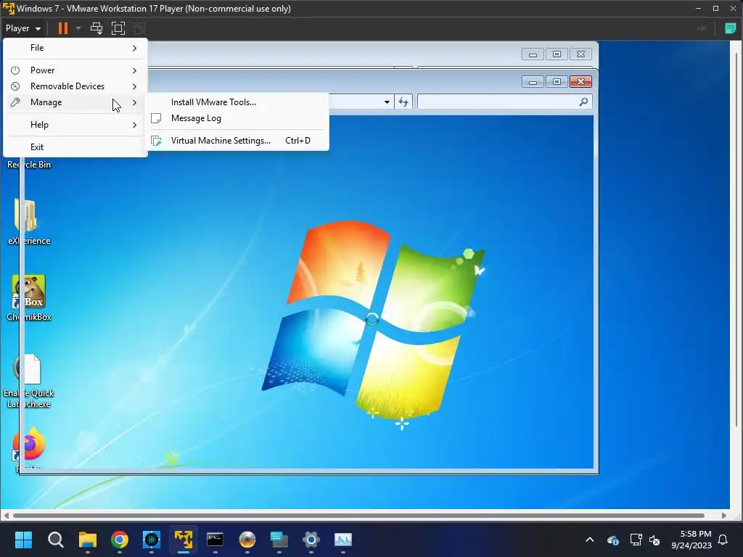Open the app between the disc and gear taskbar icons
743x557 pixels.
click(x=279, y=540)
